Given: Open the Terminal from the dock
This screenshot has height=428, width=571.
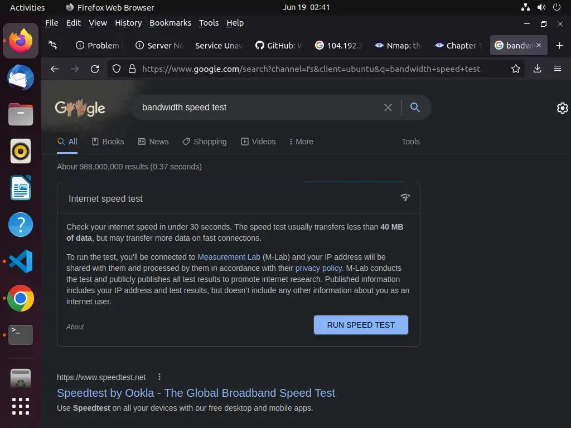Looking at the screenshot, I should 21,335.
